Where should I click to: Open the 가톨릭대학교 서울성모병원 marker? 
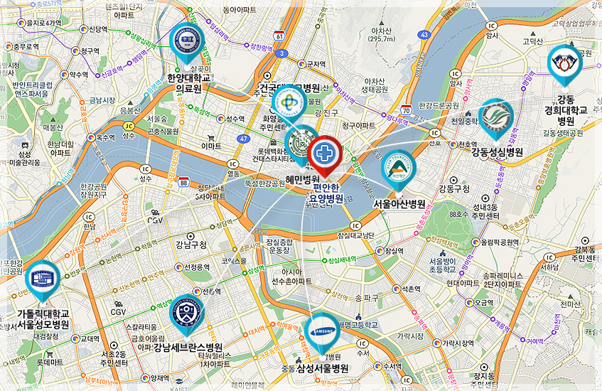click(x=43, y=281)
